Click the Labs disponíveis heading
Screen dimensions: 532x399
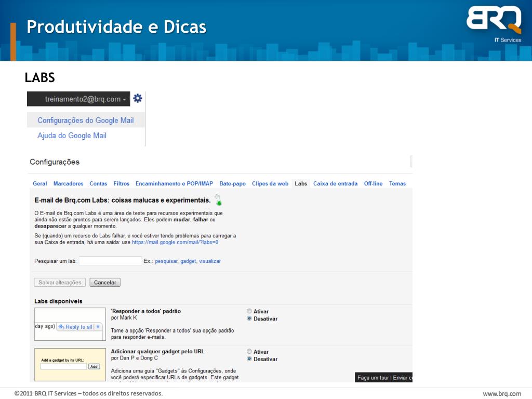tap(58, 301)
